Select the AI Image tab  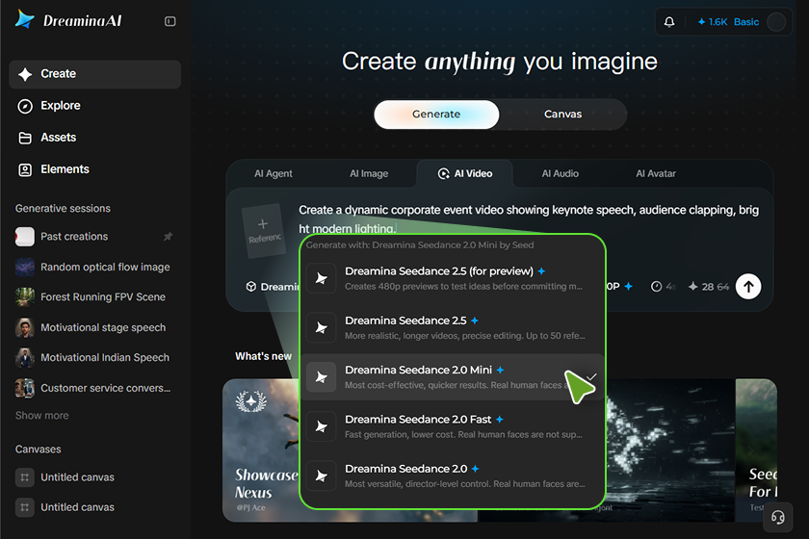click(369, 174)
